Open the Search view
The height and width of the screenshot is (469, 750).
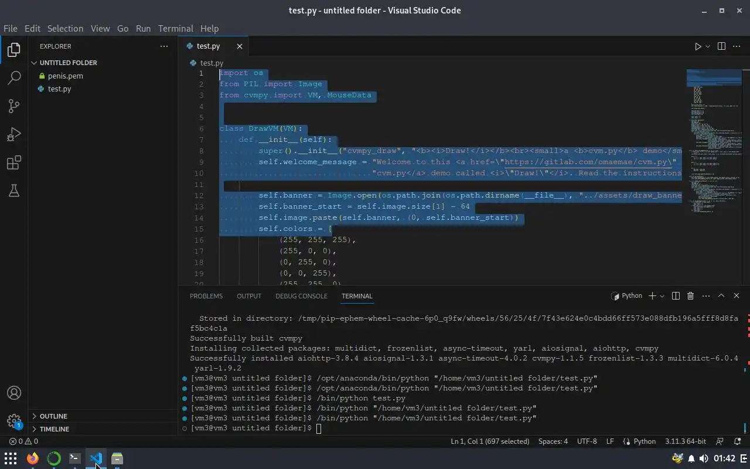14,77
